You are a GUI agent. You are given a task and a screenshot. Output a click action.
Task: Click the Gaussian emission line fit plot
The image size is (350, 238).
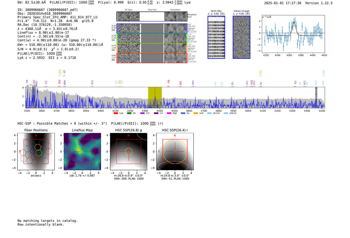coord(293,34)
